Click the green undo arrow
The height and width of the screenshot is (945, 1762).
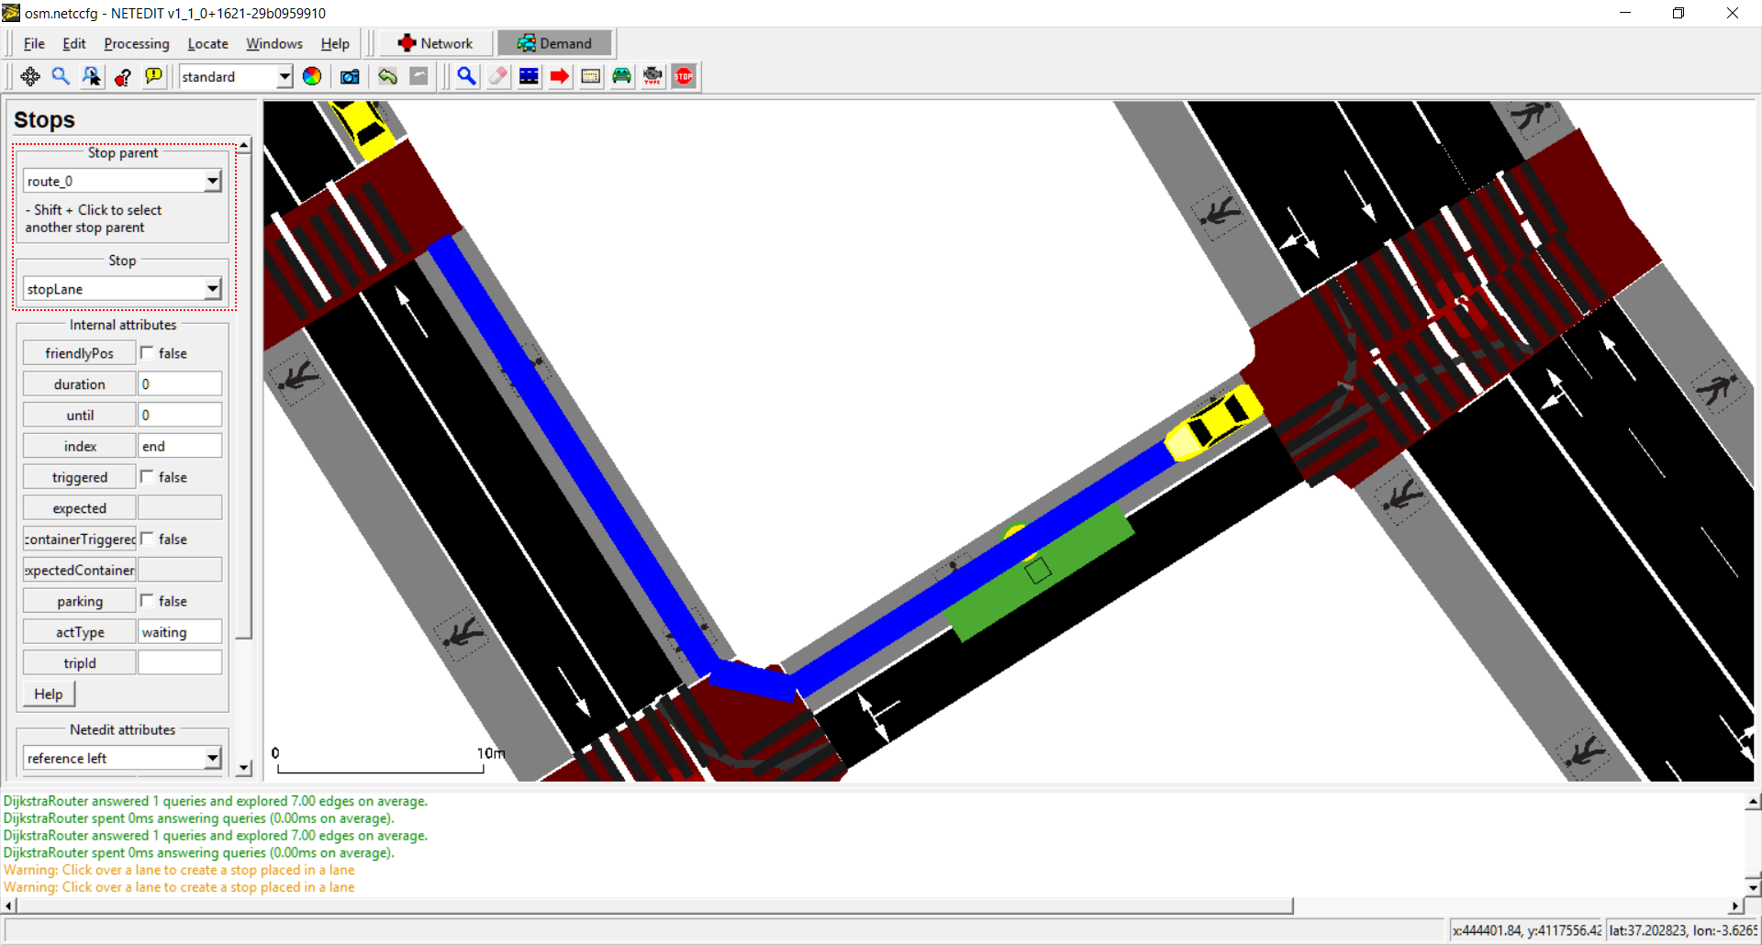[x=387, y=77]
